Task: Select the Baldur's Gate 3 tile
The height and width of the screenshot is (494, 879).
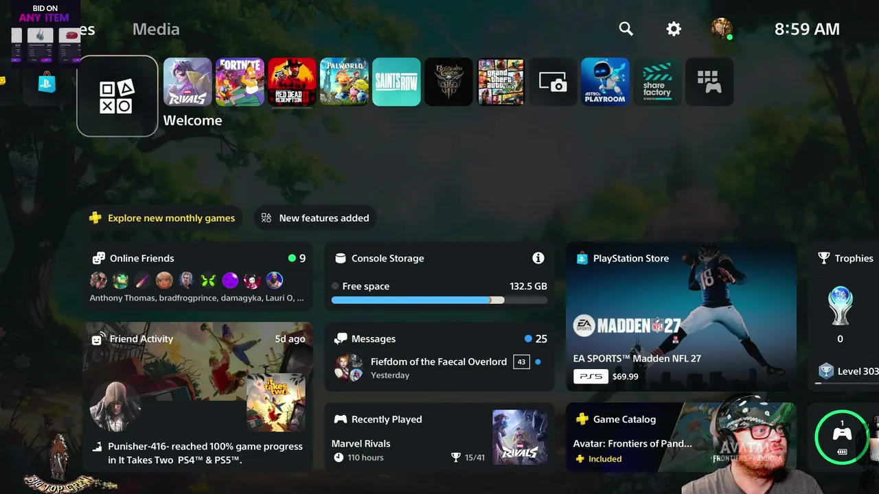Action: pyautogui.click(x=448, y=82)
